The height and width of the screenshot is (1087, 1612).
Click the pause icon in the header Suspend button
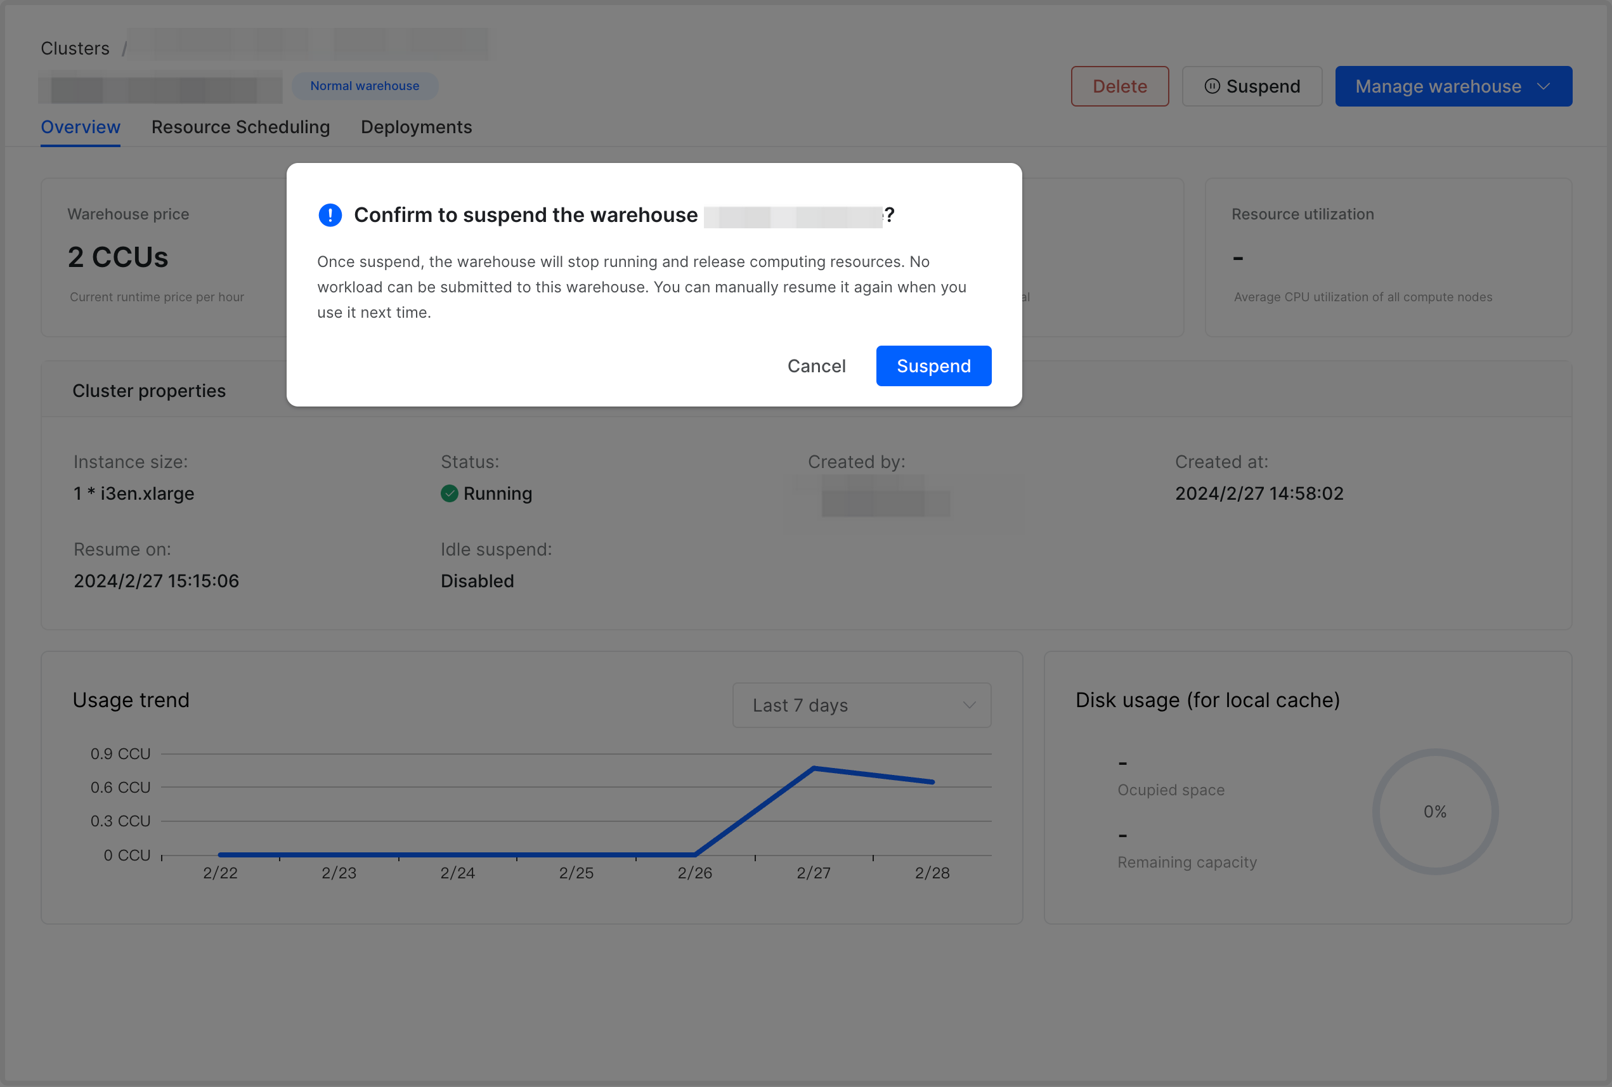point(1211,86)
